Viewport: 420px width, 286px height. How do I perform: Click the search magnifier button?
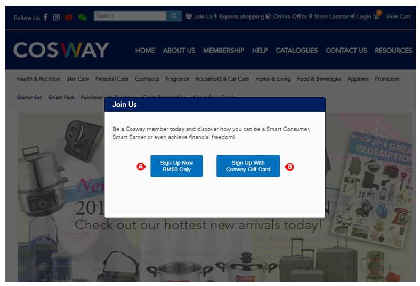174,16
